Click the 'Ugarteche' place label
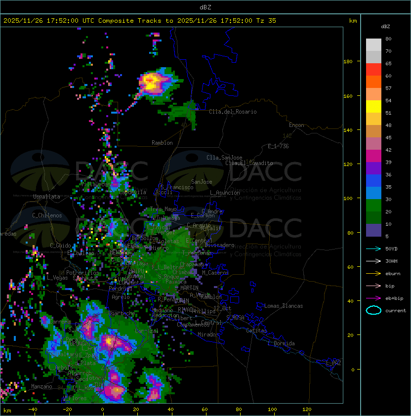 [x=122, y=313]
